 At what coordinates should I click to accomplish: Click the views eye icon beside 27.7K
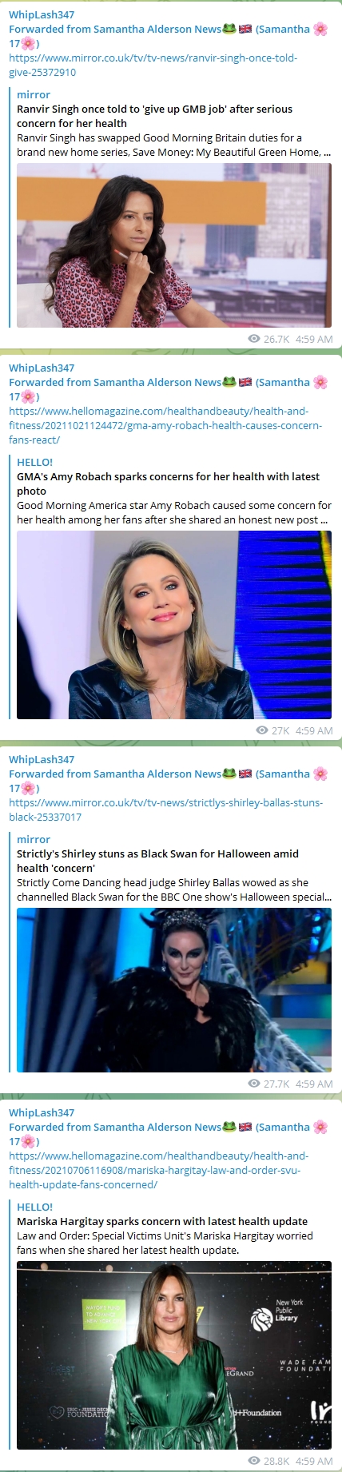coord(254,1084)
